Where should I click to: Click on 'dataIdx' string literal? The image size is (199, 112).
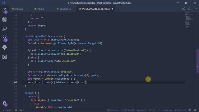coord(66,72)
